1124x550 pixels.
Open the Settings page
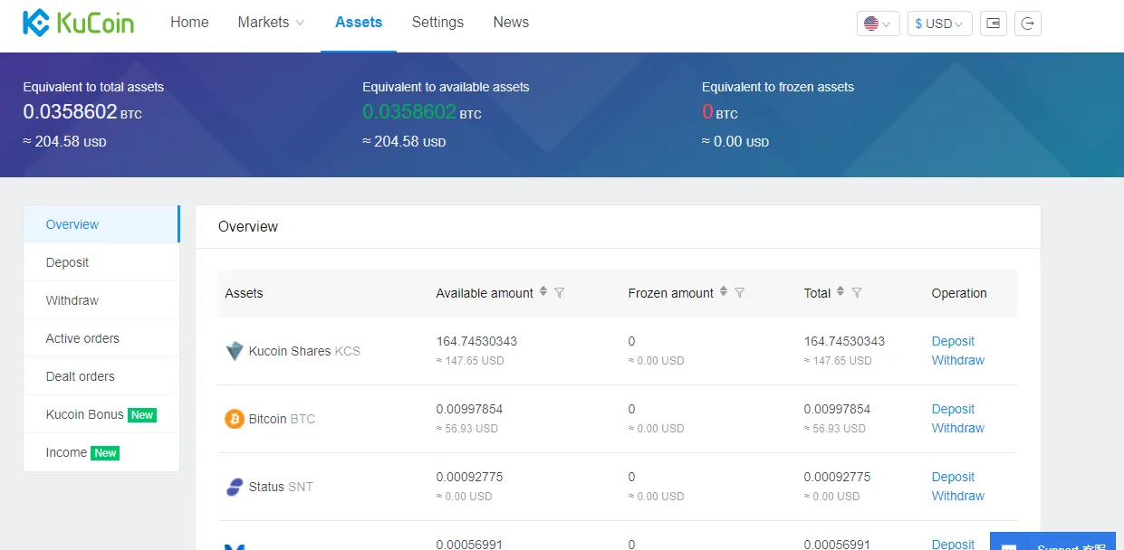pos(437,22)
